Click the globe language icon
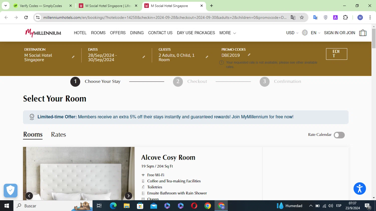Screen dimensions: 376x211 tap(305, 33)
